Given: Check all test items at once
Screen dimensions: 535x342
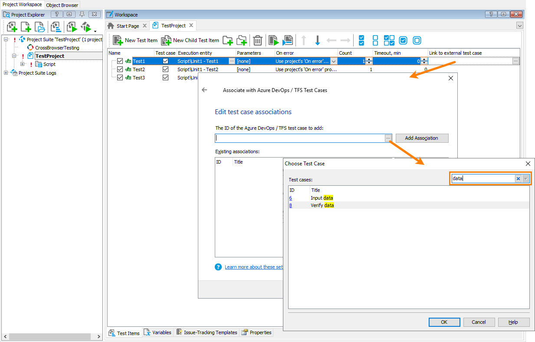Looking at the screenshot, I should click(361, 40).
